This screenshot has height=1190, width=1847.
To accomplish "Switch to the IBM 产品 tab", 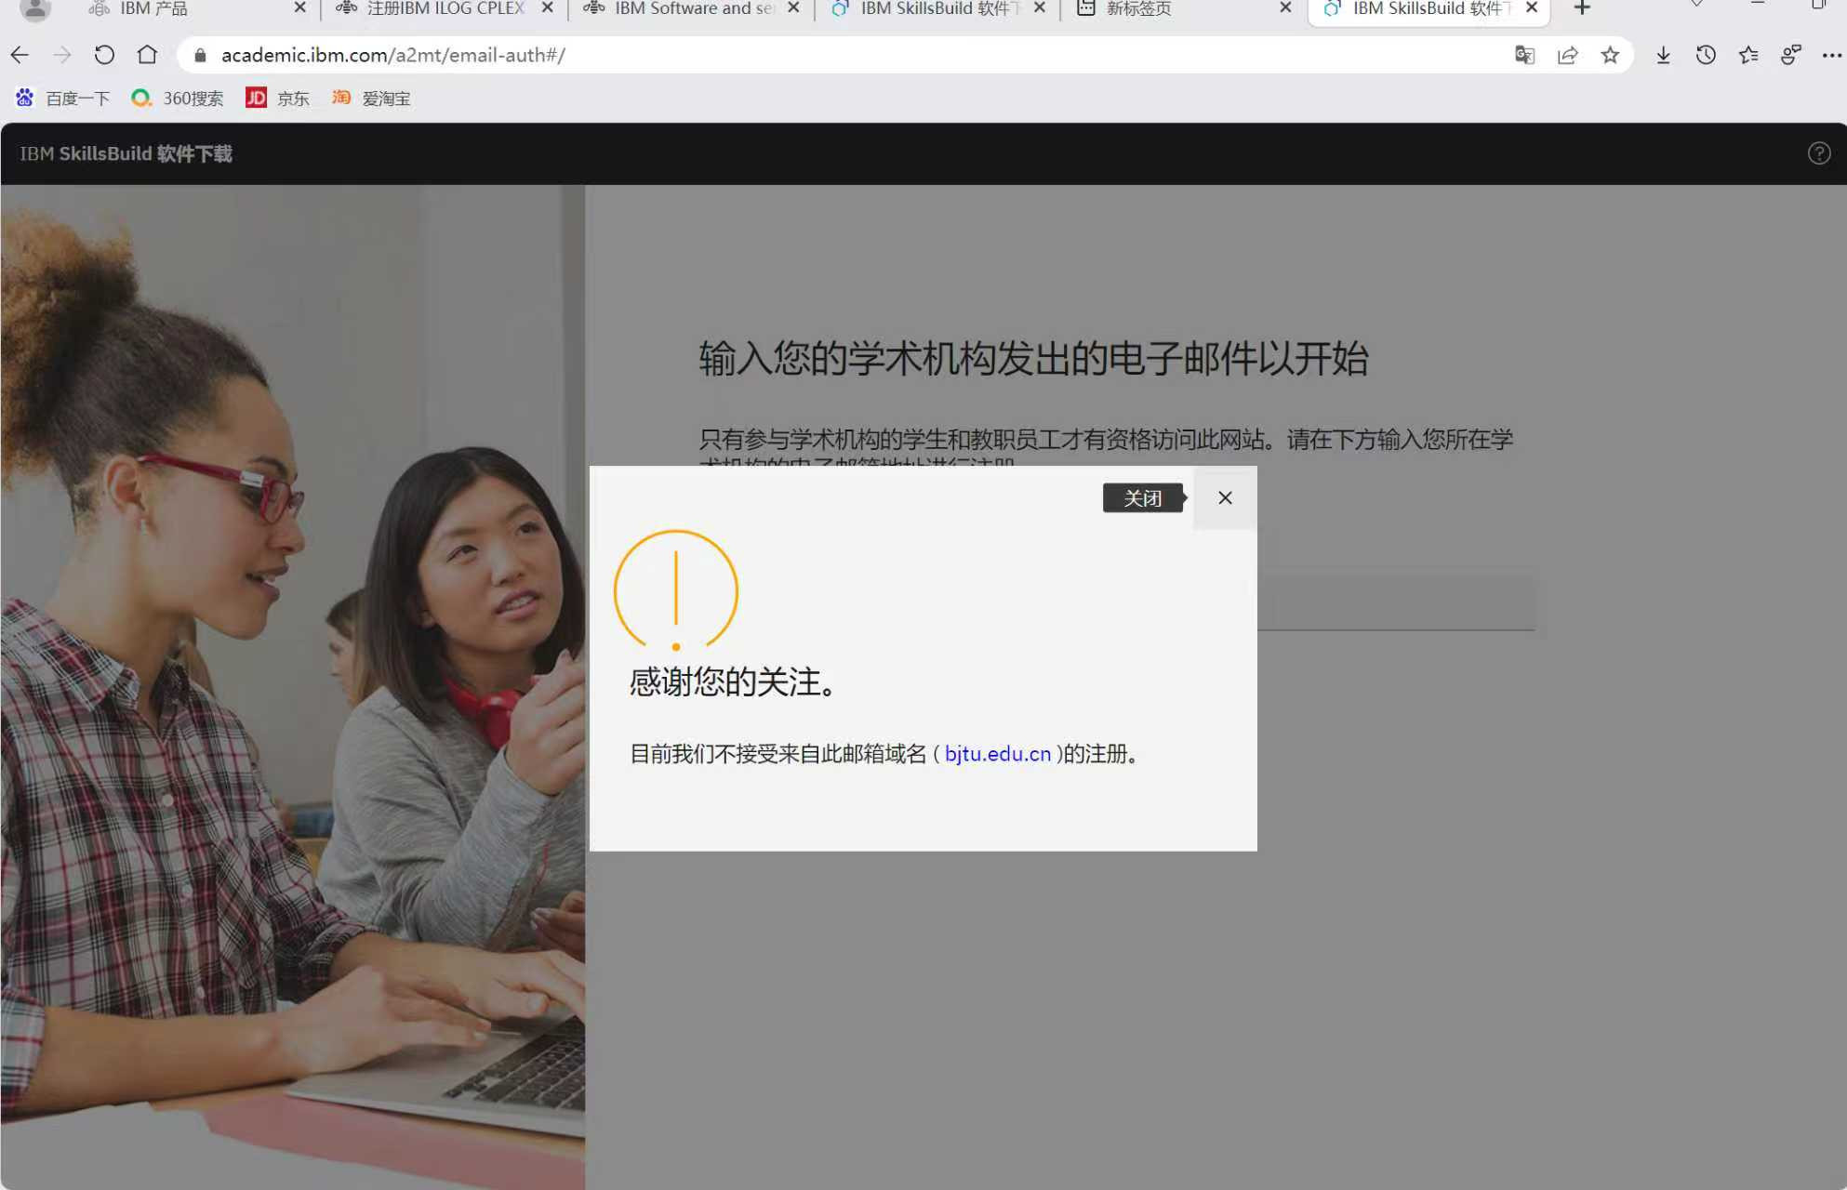I will 153,8.
